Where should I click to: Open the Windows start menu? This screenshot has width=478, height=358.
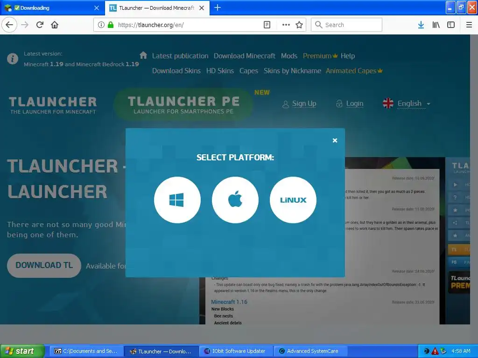pyautogui.click(x=22, y=351)
